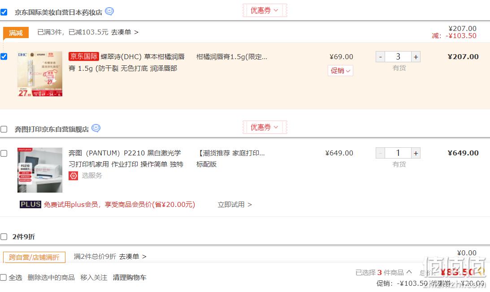Open 优惠券 dropdown for 京东国际美妆 store
The width and height of the screenshot is (490, 292).
(265, 11)
